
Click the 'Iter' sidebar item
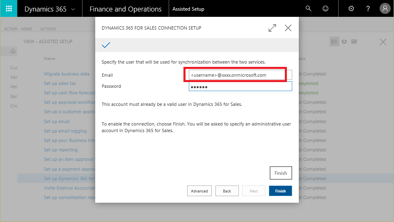click(14, 87)
